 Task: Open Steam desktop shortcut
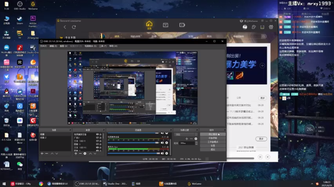(x=20, y=20)
